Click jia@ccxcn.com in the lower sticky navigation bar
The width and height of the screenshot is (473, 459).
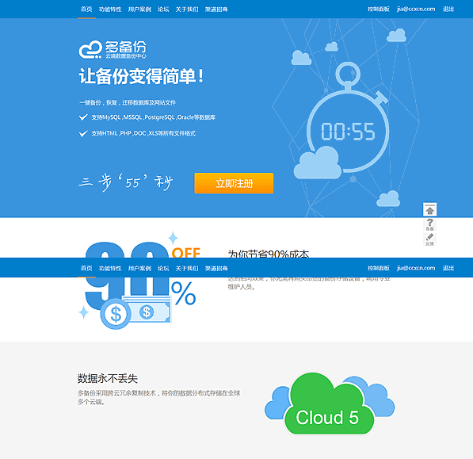[416, 268]
